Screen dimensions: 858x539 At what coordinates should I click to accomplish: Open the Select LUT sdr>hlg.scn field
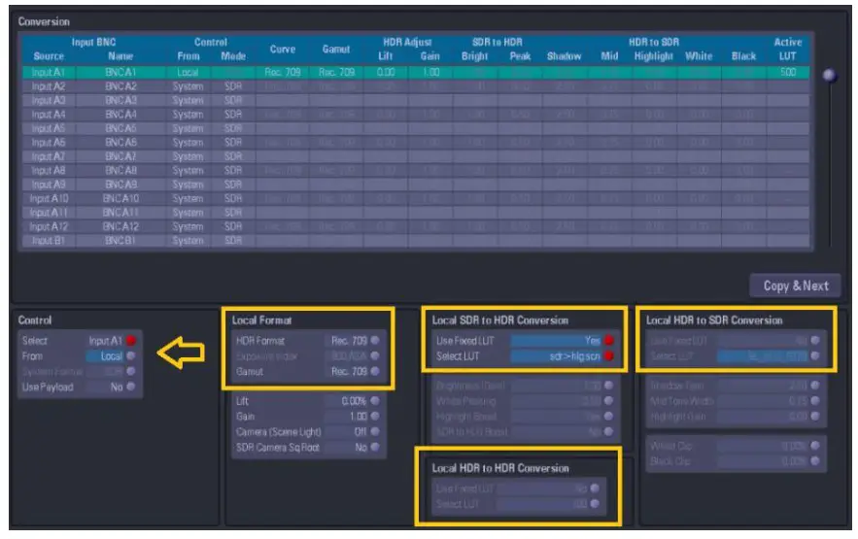point(556,356)
